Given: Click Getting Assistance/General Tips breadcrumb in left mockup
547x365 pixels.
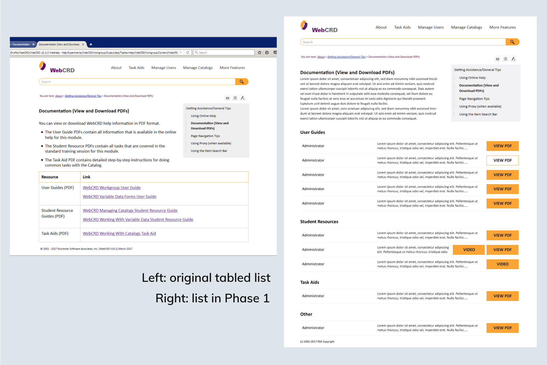Looking at the screenshot, I should 83,96.
